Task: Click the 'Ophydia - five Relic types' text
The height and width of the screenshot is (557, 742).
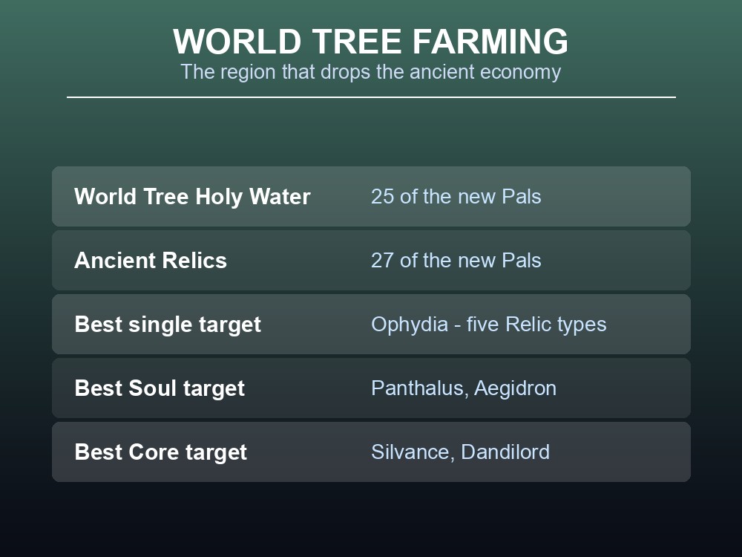Action: [488, 325]
